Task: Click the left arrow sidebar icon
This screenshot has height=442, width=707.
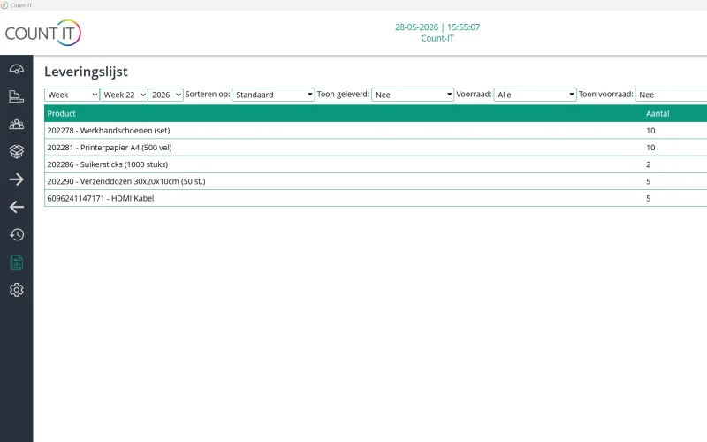Action: (x=17, y=207)
